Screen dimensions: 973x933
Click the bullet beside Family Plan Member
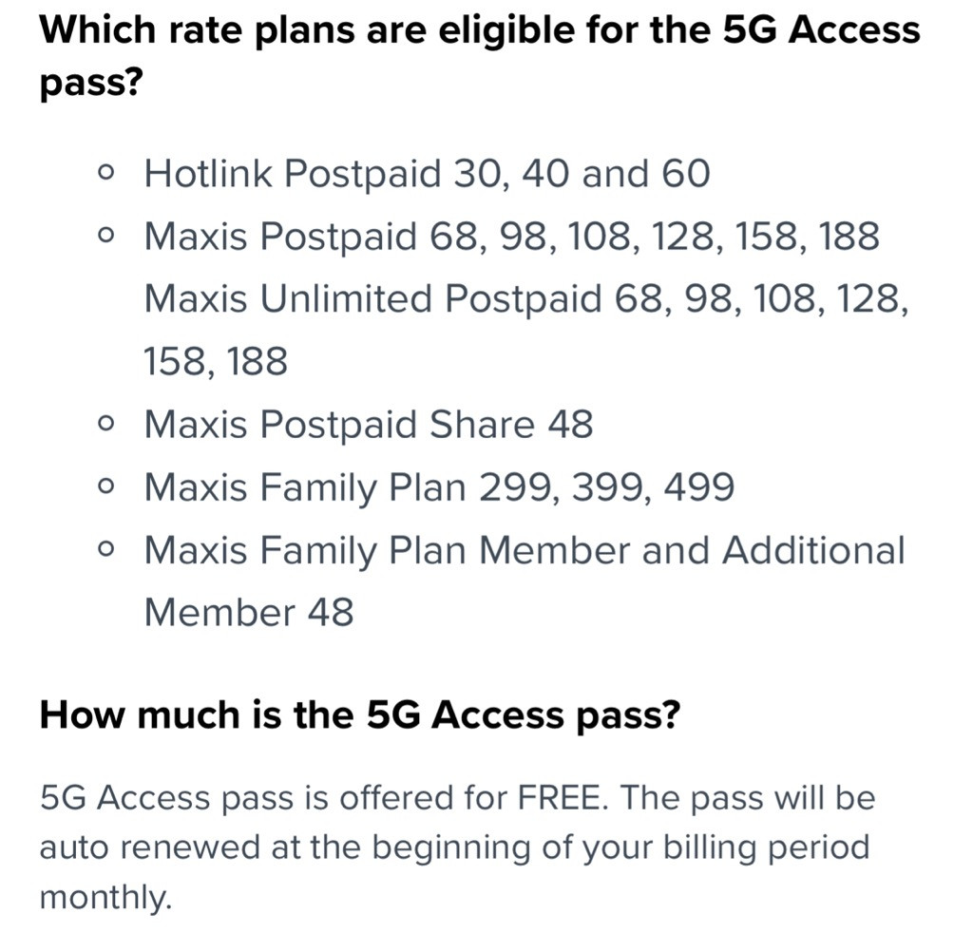tap(106, 550)
